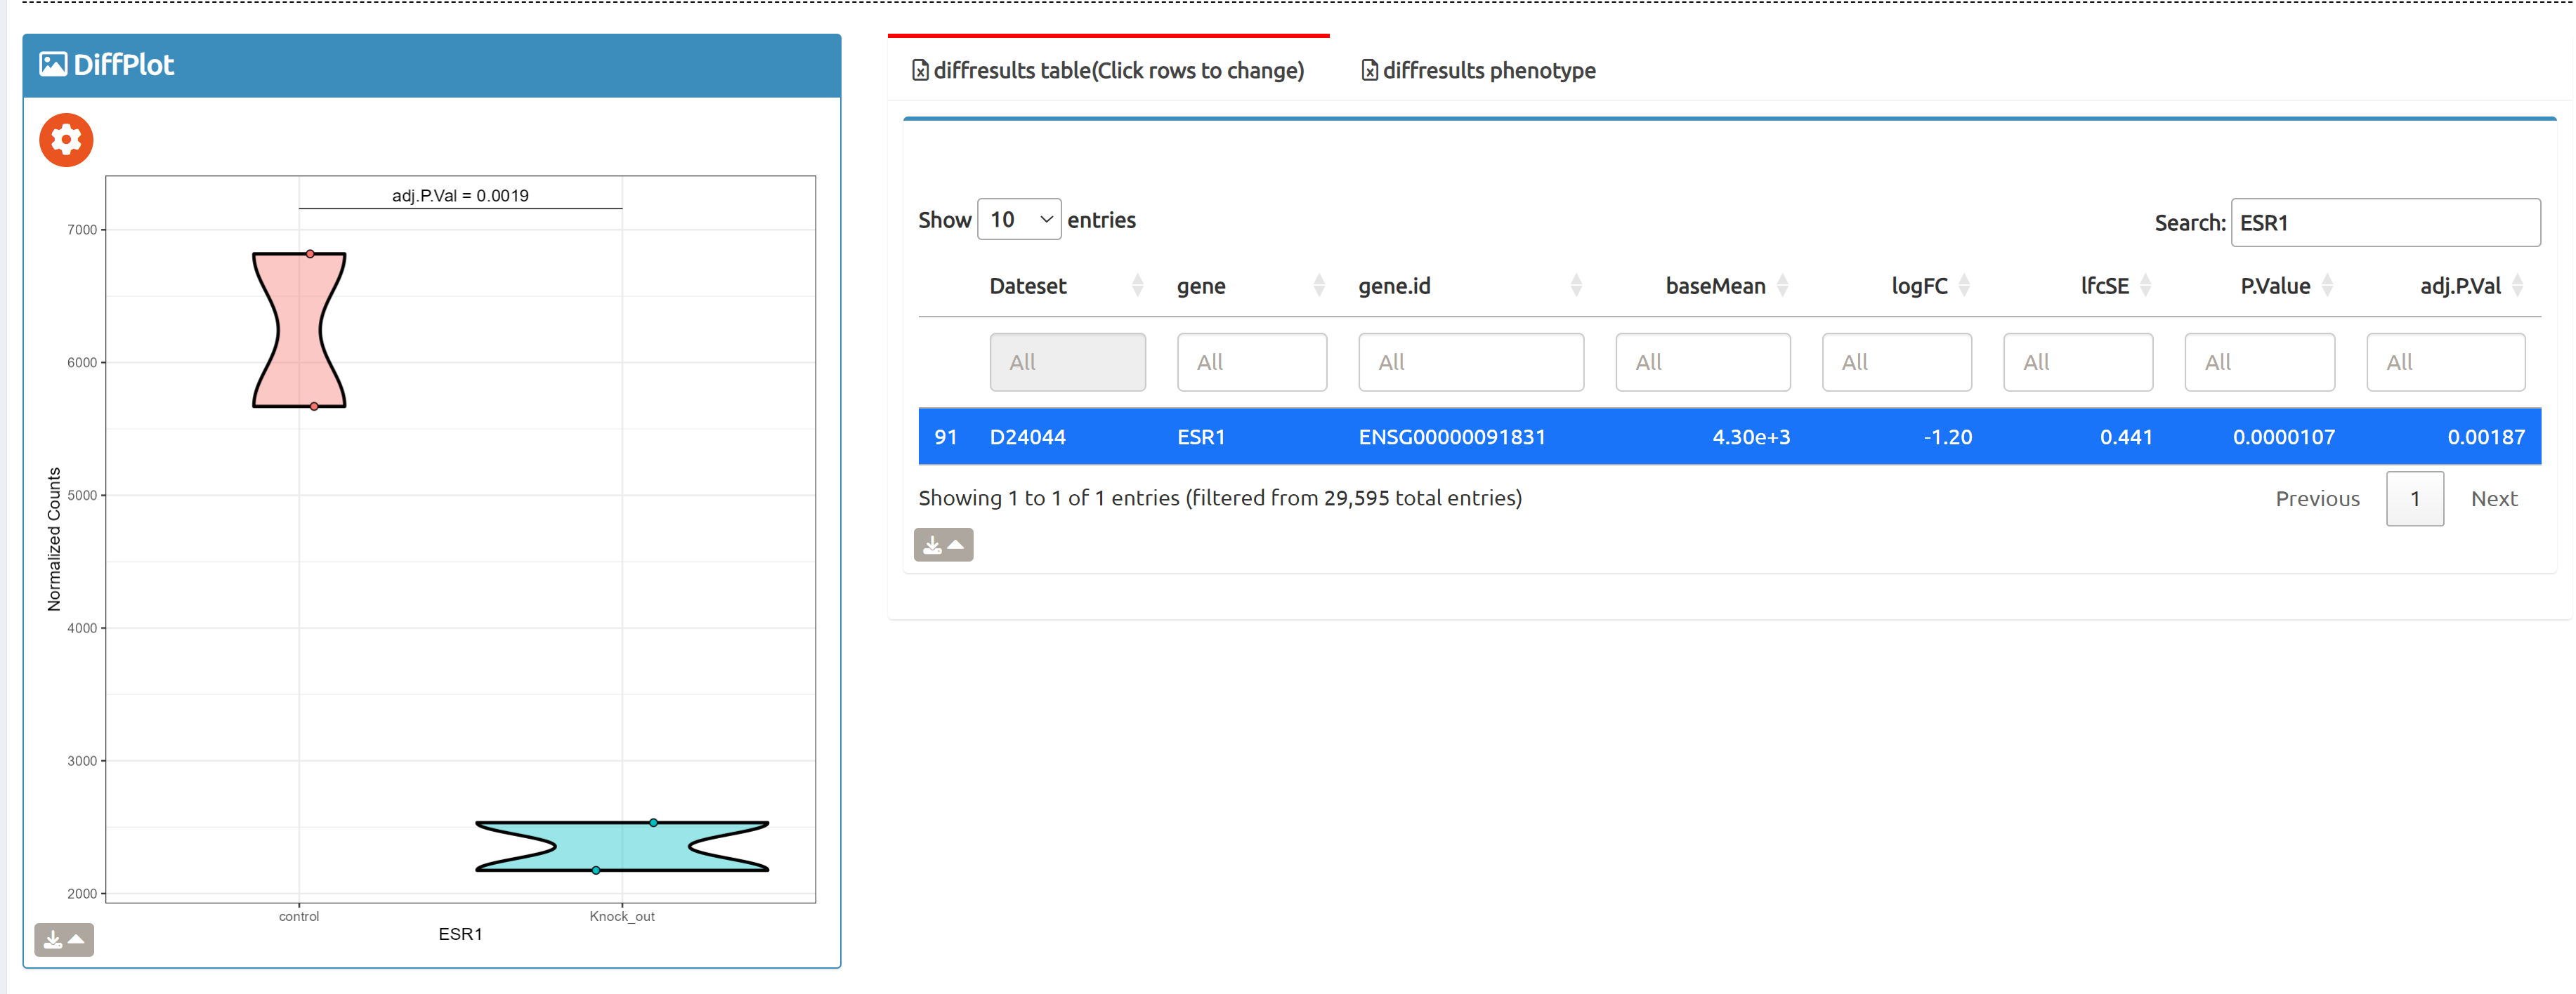Click the ENSG00000091831 gene id cell
The width and height of the screenshot is (2576, 994).
(1451, 437)
